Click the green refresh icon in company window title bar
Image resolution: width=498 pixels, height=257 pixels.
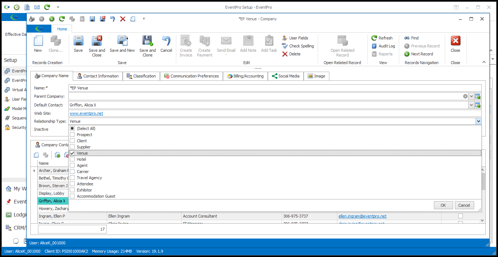[x=62, y=19]
